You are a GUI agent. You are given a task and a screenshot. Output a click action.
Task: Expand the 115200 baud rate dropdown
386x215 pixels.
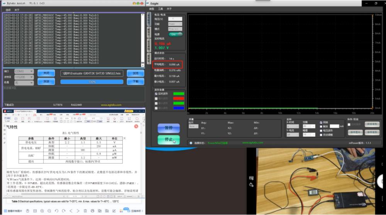(x=24, y=77)
